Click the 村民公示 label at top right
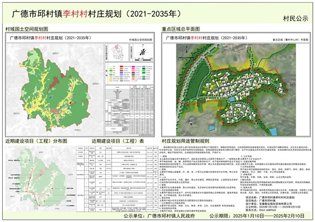Screen dimensions: 315x222 (x=296, y=18)
